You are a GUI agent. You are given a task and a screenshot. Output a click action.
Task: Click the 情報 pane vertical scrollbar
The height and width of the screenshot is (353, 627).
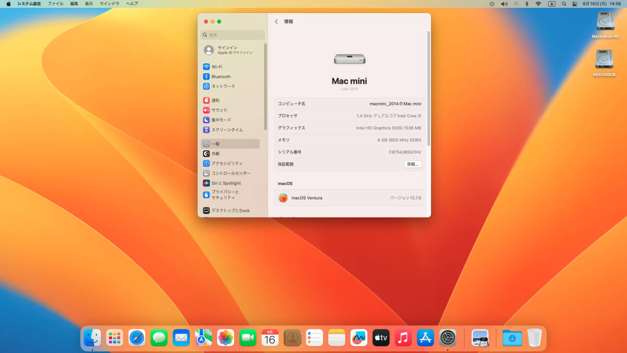428,89
